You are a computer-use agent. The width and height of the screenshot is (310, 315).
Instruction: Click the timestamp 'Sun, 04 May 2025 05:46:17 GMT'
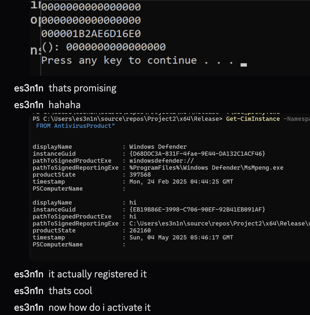pos(181,237)
